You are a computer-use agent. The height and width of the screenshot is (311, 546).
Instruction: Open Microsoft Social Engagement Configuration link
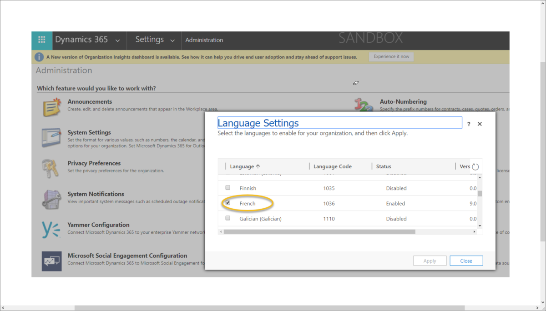(127, 256)
